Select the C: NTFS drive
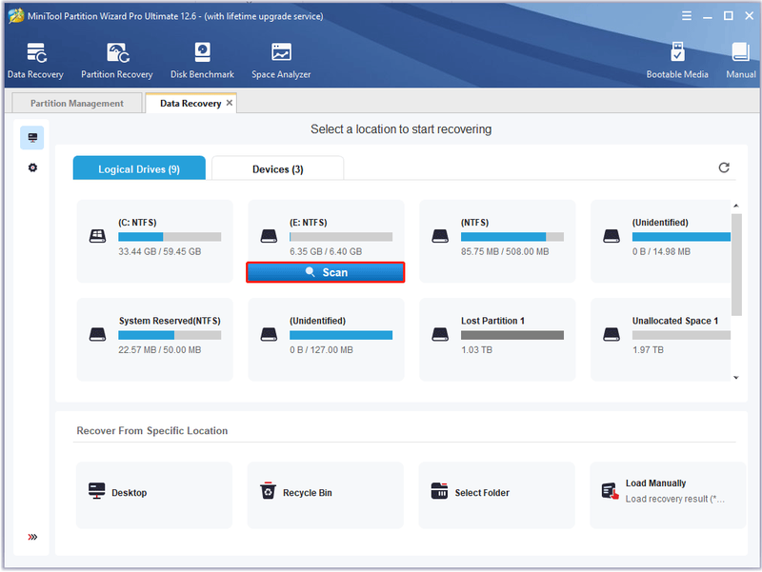762x572 pixels. pos(155,241)
